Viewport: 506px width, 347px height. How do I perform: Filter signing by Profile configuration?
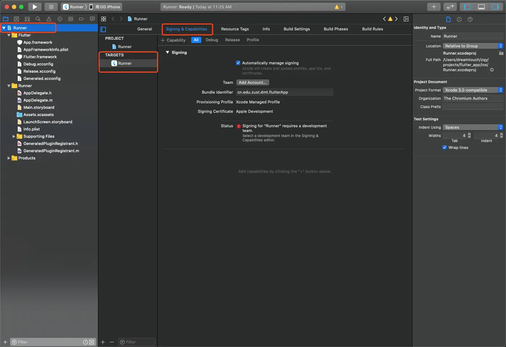[x=253, y=40]
